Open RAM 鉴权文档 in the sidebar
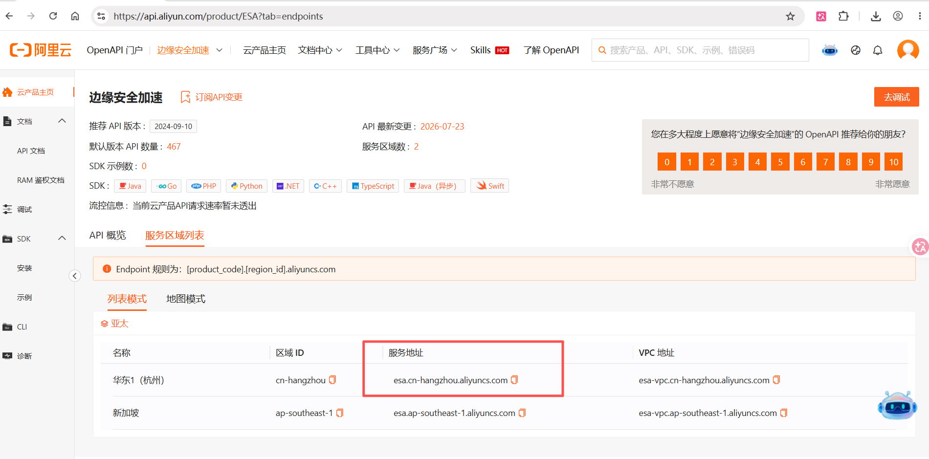 [x=41, y=180]
